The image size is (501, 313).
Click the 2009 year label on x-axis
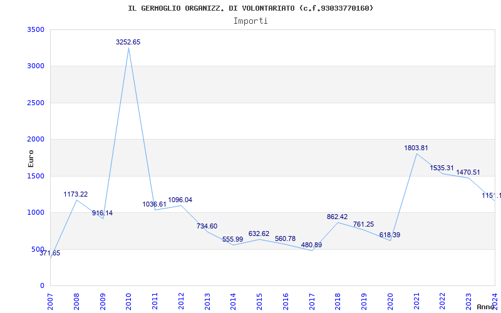[103, 302]
